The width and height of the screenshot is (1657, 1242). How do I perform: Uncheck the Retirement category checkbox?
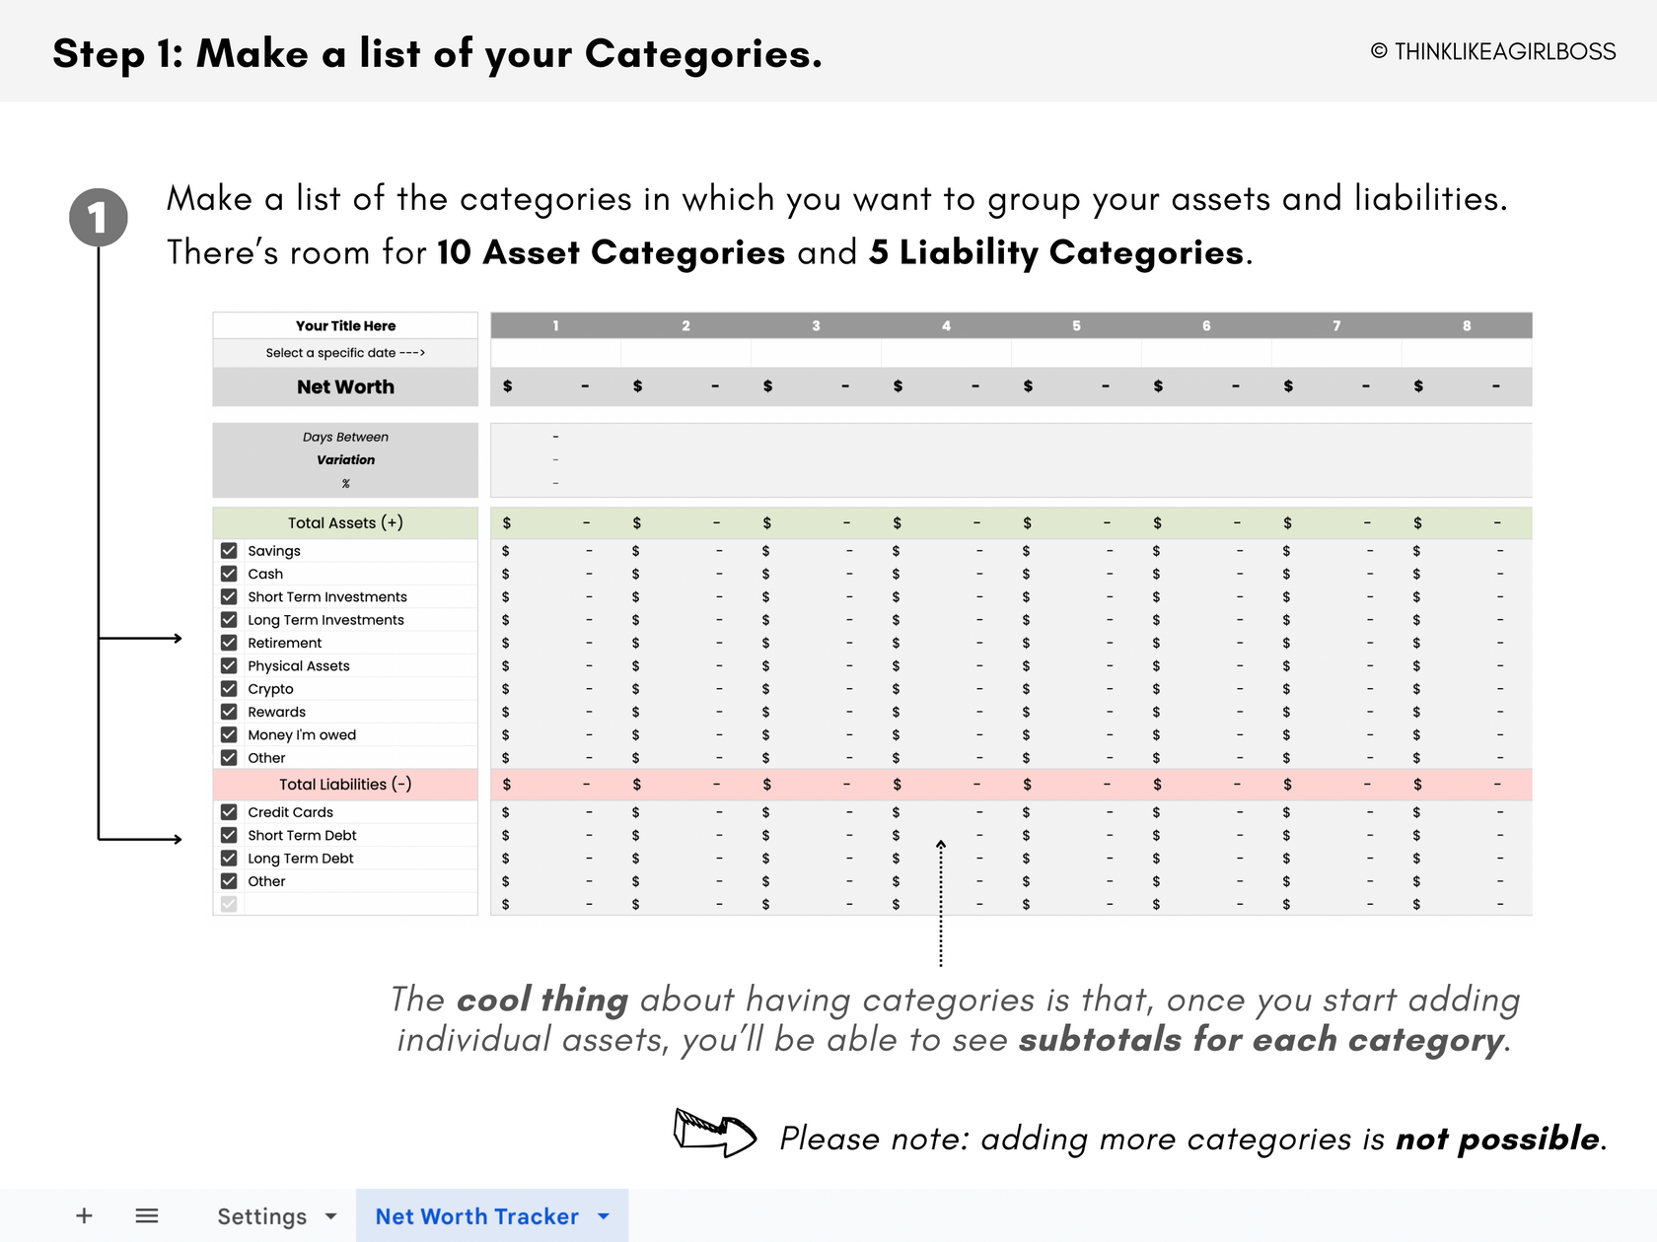[x=229, y=643]
